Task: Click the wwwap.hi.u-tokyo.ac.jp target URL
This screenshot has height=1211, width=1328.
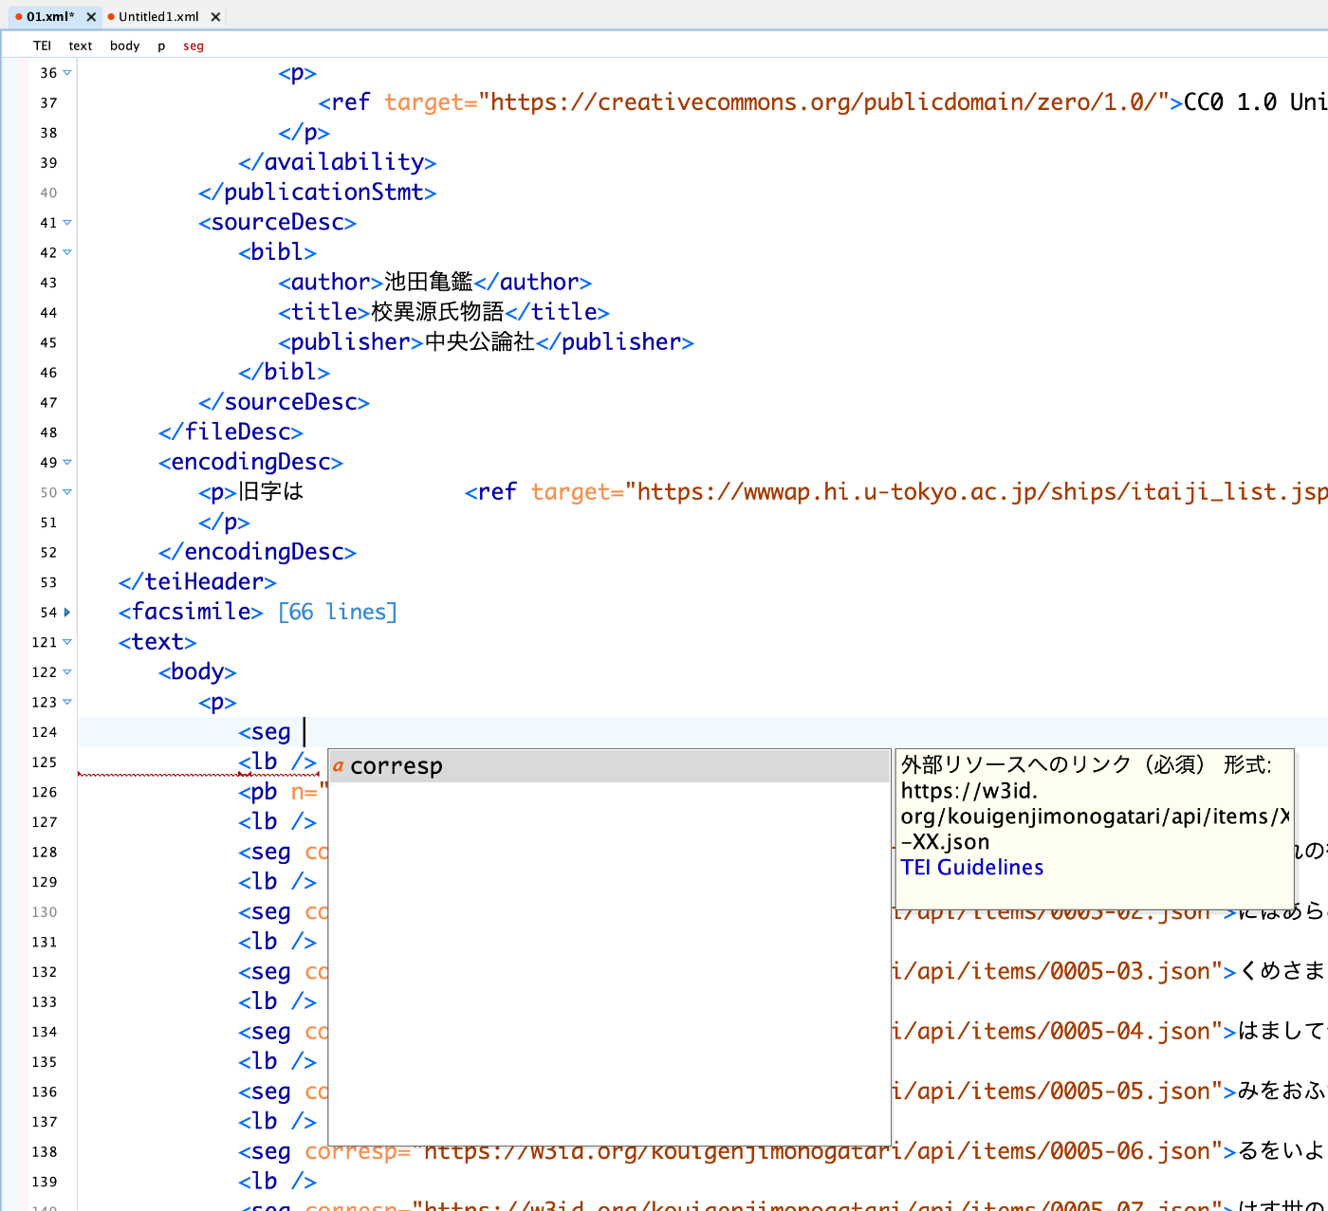Action: click(x=982, y=492)
